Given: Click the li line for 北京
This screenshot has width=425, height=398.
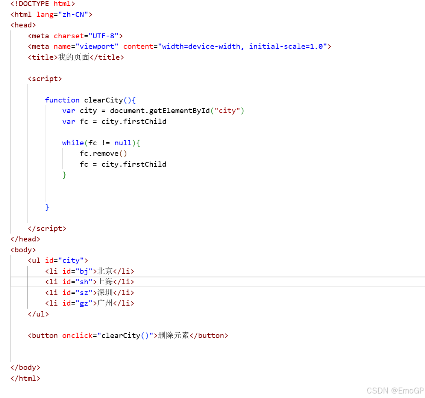Looking at the screenshot, I should click(x=90, y=271).
